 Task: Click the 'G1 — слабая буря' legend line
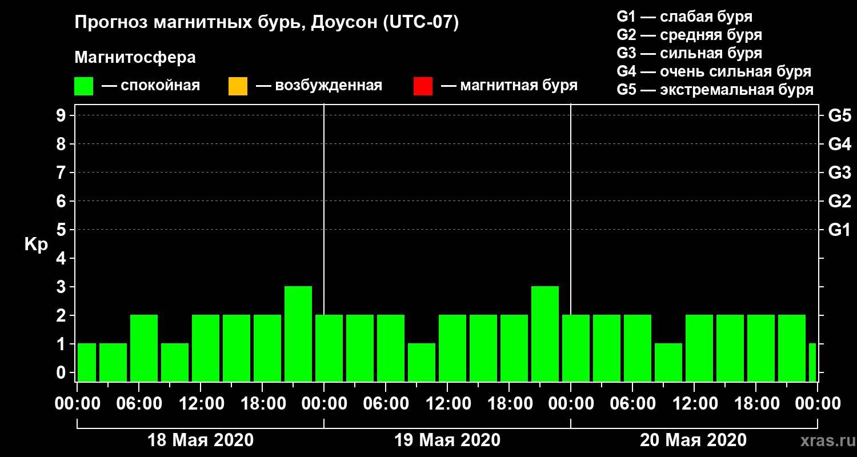click(684, 16)
